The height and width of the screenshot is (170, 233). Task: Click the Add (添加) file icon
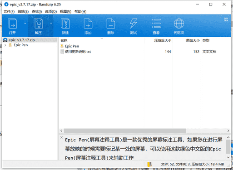[x=88, y=24]
